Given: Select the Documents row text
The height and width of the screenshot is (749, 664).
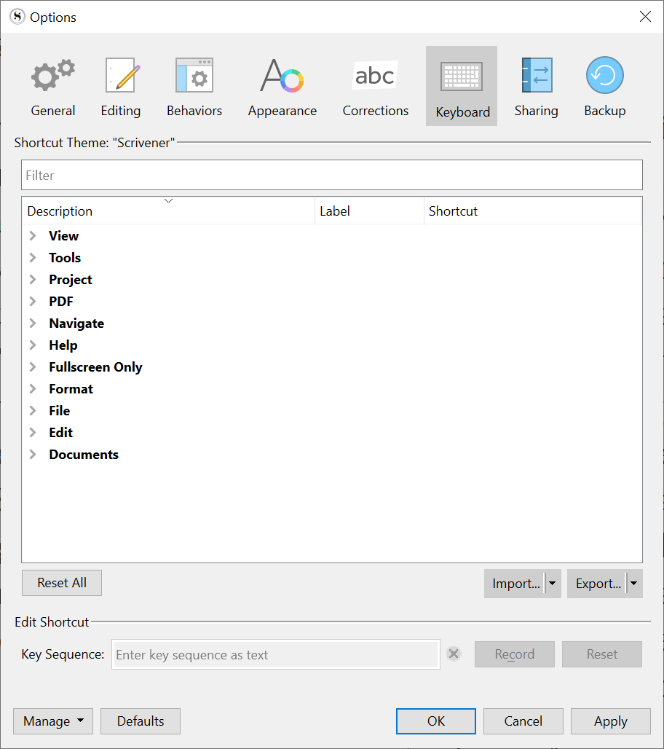Looking at the screenshot, I should point(84,454).
